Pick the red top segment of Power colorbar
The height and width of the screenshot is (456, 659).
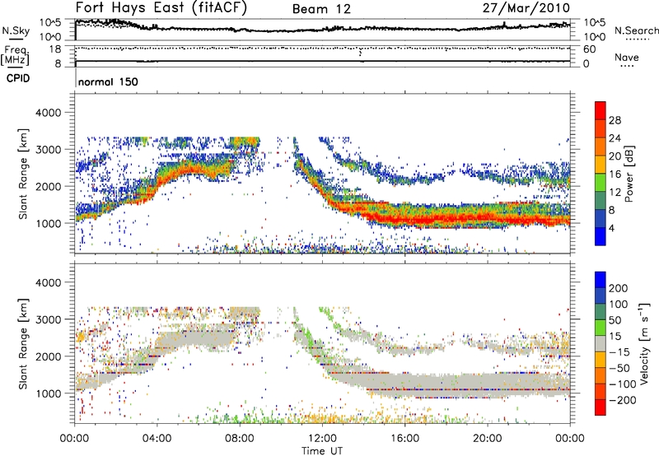click(x=601, y=110)
